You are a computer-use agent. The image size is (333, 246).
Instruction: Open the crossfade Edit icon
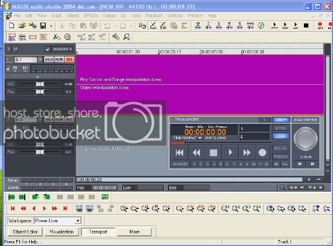click(x=163, y=25)
